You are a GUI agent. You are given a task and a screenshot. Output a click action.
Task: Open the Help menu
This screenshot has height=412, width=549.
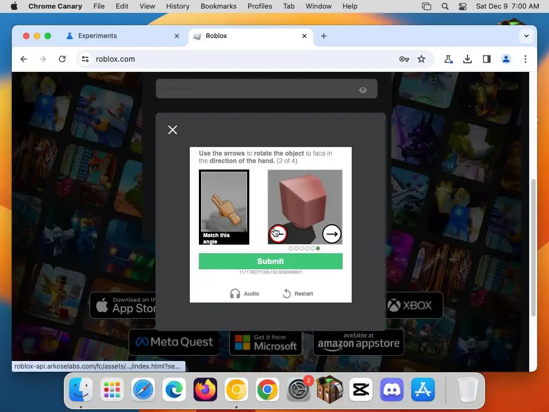click(x=350, y=6)
